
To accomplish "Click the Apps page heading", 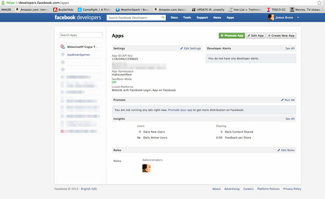I will (117, 36).
